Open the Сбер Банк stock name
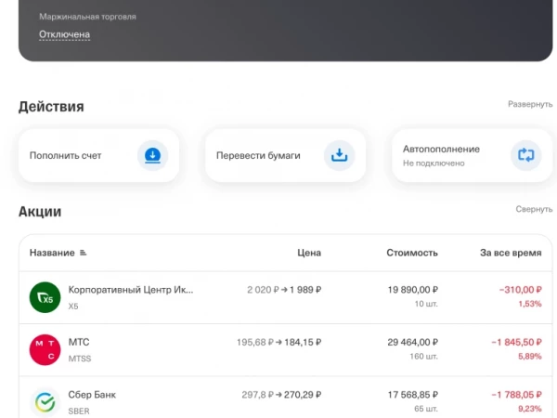Viewport: 557px width, 418px height. 92,395
